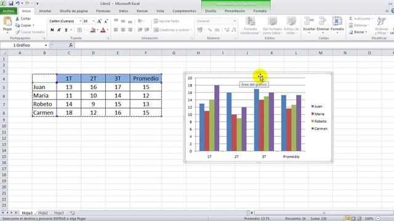394x221 pixels.
Task: Toggle italic K formatting
Action: 59,30
